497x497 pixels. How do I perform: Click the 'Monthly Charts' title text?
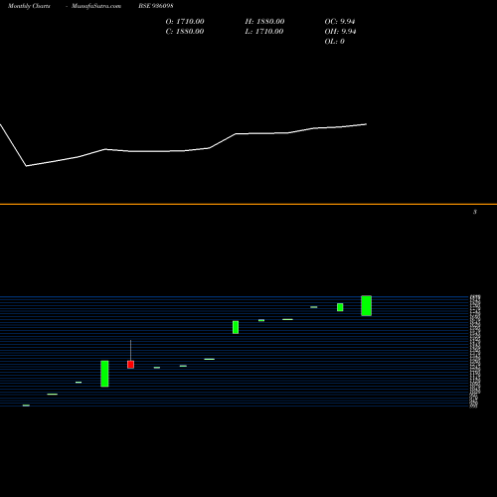(29, 6)
